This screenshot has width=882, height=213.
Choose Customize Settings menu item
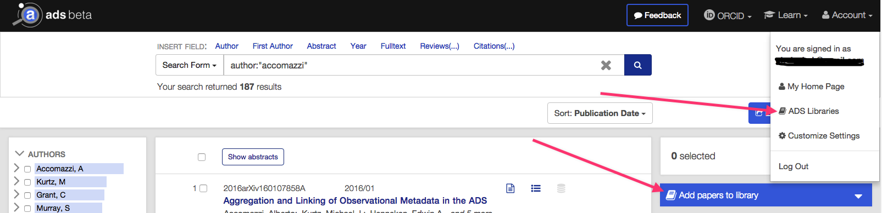pos(819,136)
